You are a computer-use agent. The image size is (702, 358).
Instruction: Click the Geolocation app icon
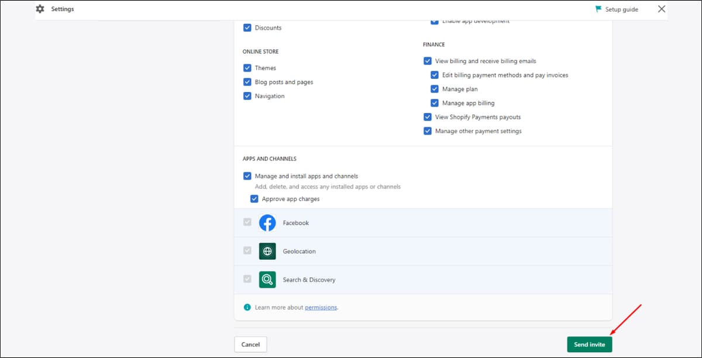tap(267, 252)
